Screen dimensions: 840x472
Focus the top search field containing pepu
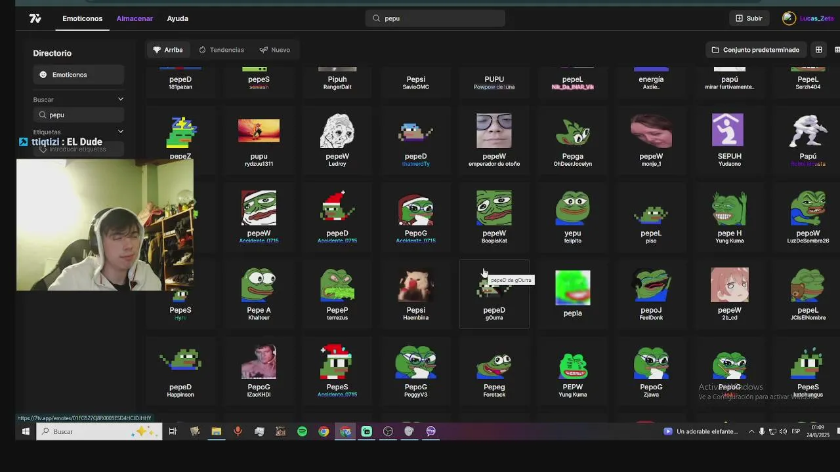point(435,18)
